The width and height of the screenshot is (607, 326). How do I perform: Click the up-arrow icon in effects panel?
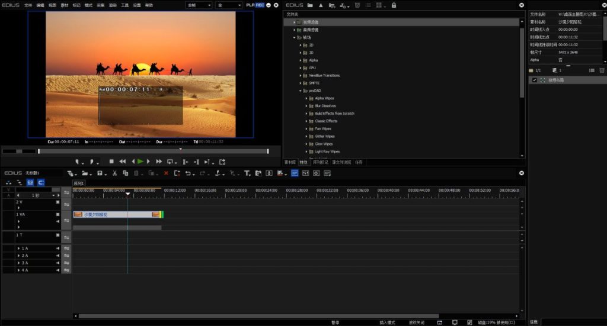click(321, 5)
